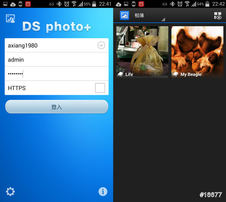Open the 相簿 dropdown menu

pos(149,16)
